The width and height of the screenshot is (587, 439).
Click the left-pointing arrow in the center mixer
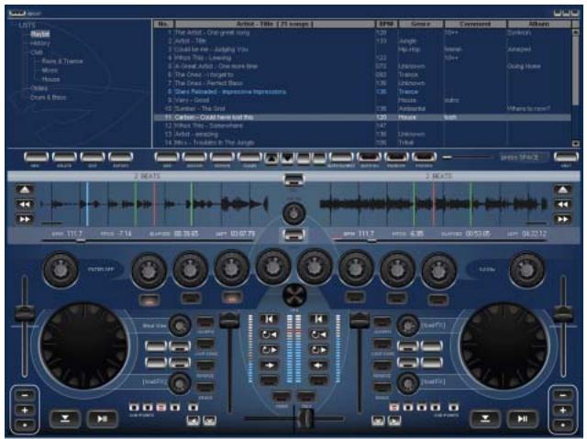(x=318, y=366)
